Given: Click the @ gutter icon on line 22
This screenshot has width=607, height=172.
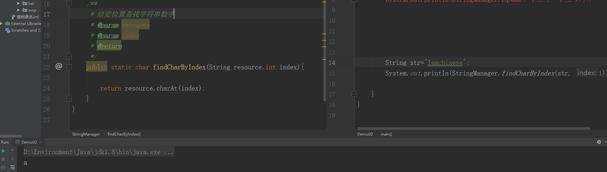Looking at the screenshot, I should (x=59, y=66).
